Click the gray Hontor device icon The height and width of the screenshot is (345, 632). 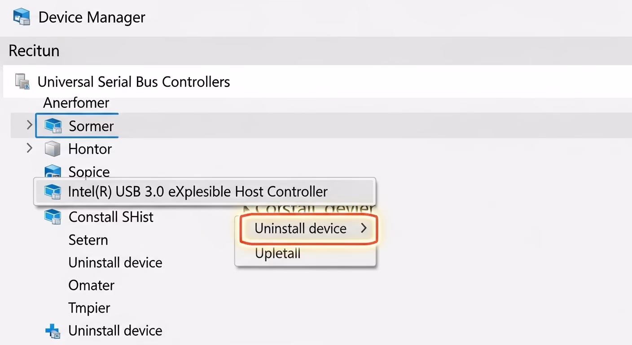pyautogui.click(x=53, y=149)
